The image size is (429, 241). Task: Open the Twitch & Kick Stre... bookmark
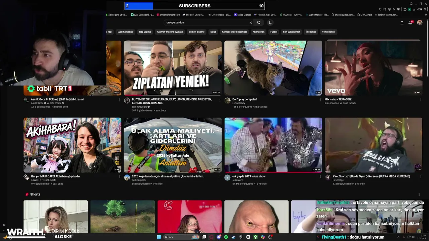click(265, 15)
